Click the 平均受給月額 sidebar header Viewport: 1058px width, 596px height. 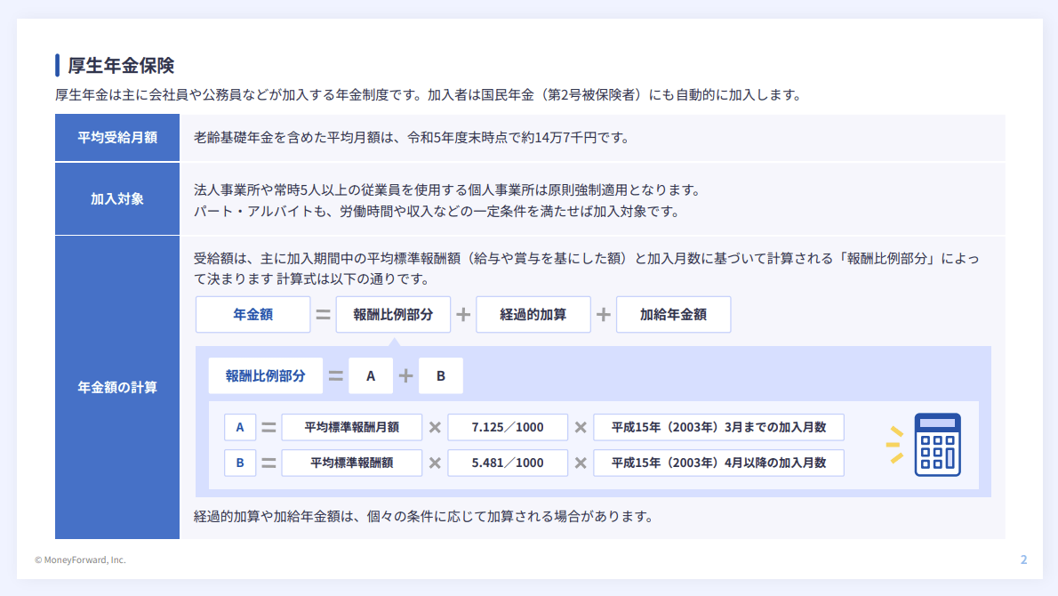116,138
